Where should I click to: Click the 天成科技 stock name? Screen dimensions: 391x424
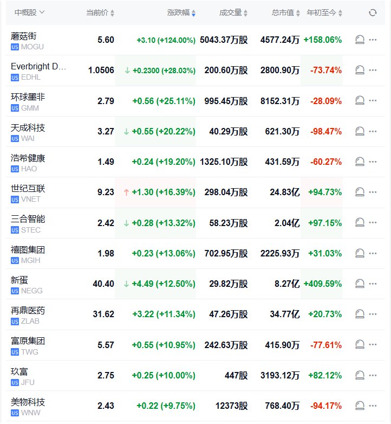click(28, 127)
